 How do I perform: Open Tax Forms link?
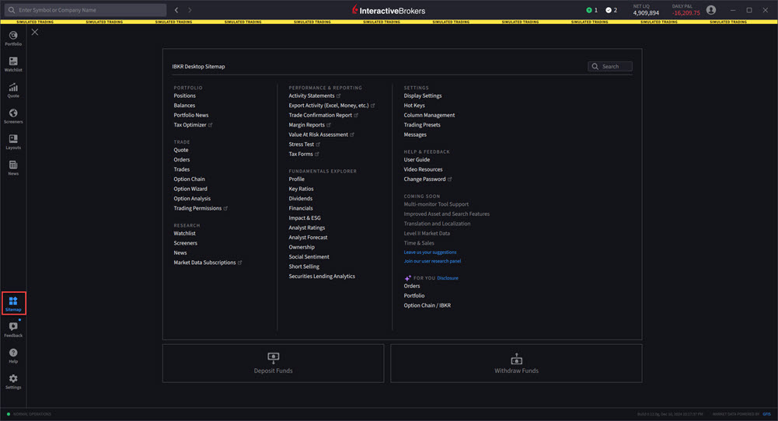pyautogui.click(x=304, y=155)
